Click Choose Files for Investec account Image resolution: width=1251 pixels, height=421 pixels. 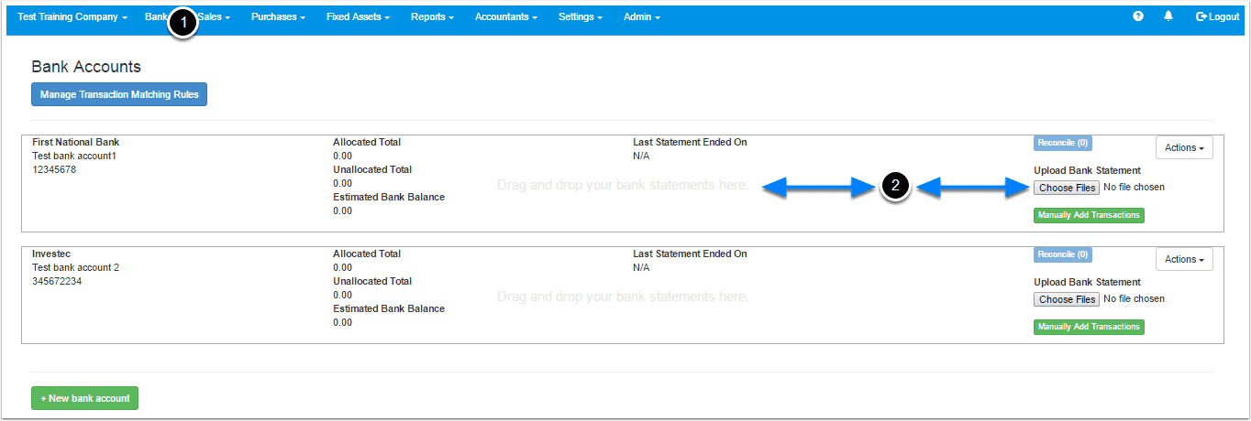(x=1067, y=299)
